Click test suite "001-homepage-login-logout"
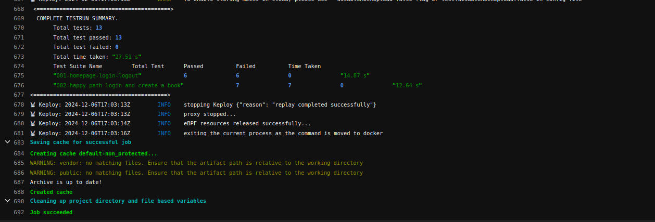 [x=97, y=75]
